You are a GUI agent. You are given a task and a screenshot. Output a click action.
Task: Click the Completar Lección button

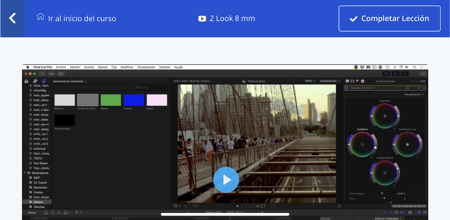pyautogui.click(x=389, y=18)
